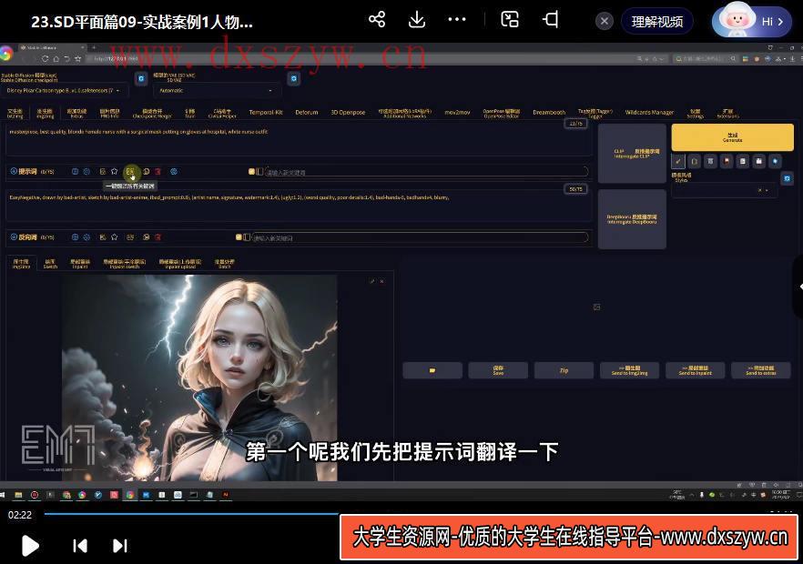This screenshot has width=803, height=564.
Task: Click the settings gear icon in 反向词 row
Action: point(86,237)
